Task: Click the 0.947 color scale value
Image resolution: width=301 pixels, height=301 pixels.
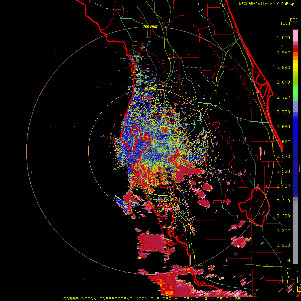Action: click(x=283, y=53)
